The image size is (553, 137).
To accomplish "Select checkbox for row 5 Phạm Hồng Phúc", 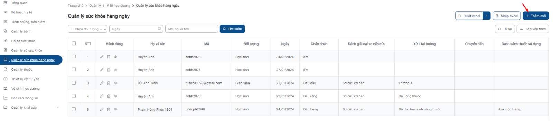I will (74, 109).
